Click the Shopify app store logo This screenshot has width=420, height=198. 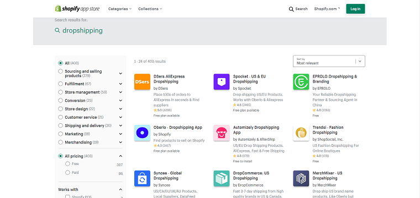coord(77,9)
